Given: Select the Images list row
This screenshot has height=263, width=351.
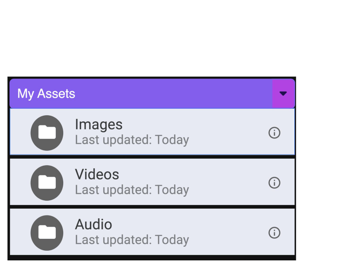Looking at the screenshot, I should click(x=219, y=132).
